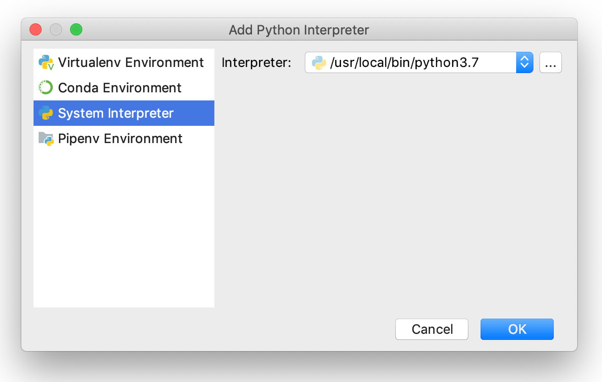
Task: Cancel the Add Python Interpreter dialog
Action: click(431, 329)
